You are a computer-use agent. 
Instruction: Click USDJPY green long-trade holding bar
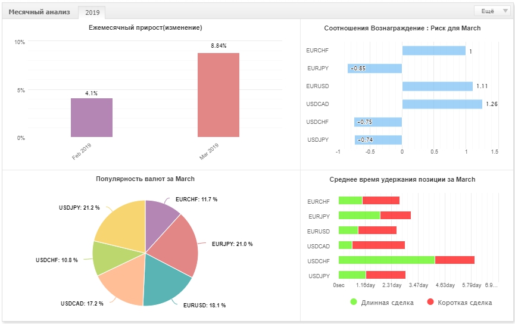[352, 275]
